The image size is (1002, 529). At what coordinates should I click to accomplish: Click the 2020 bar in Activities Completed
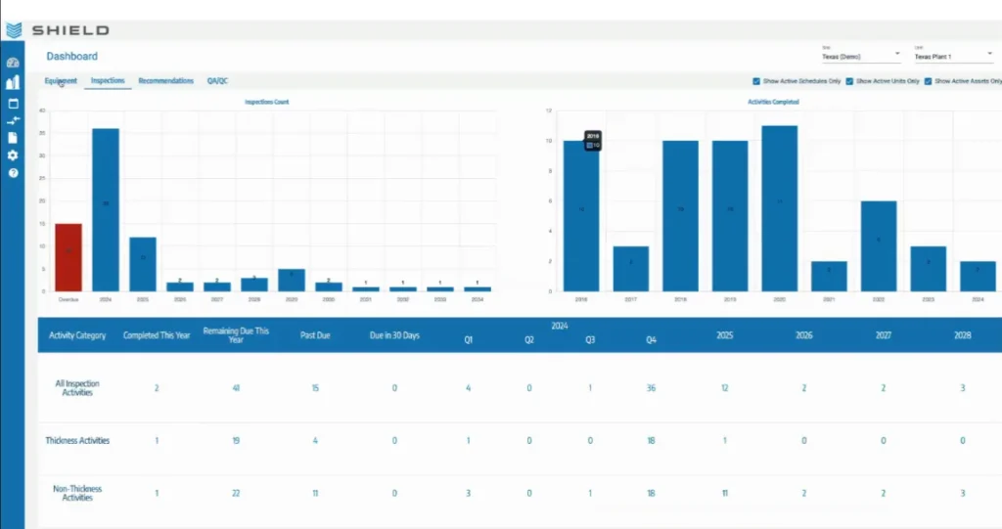click(x=779, y=208)
